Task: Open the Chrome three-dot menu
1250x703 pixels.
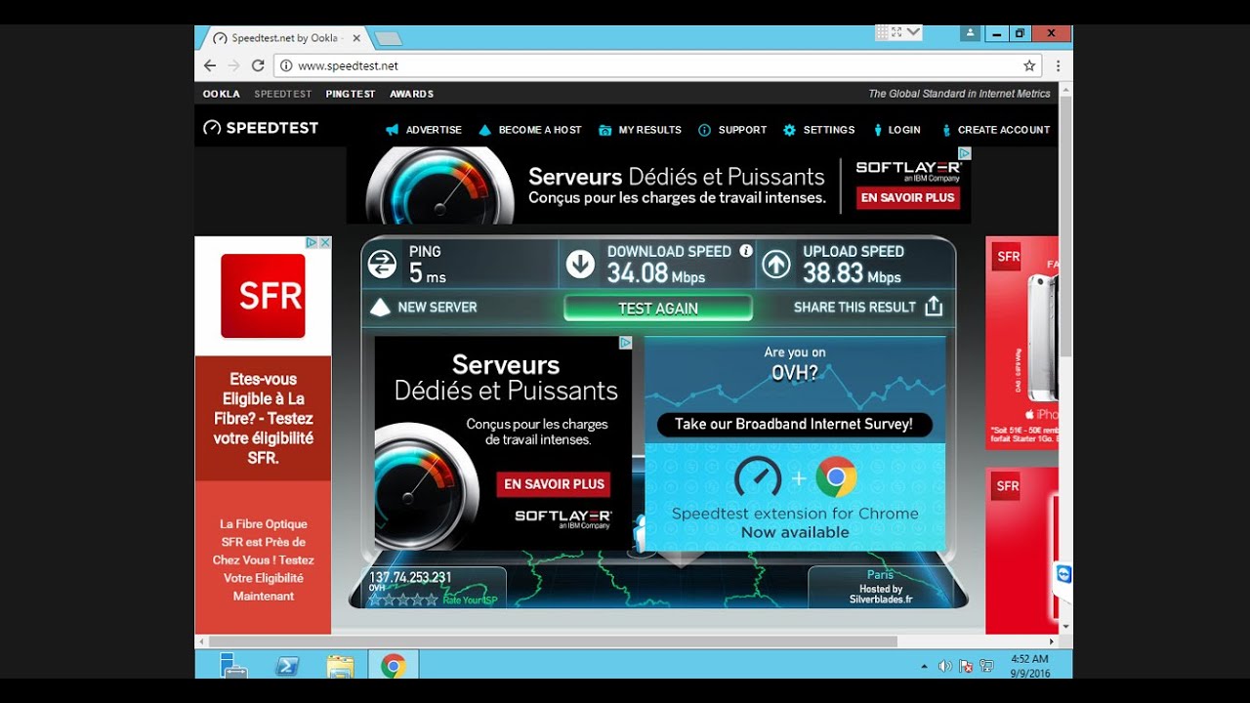Action: [x=1058, y=65]
